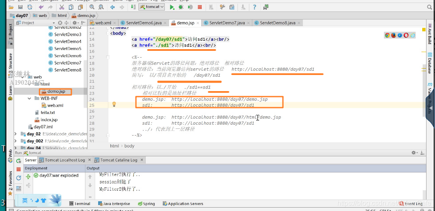435x211 pixels.
Task: Open page in Opera browser icon
Action: point(406,35)
